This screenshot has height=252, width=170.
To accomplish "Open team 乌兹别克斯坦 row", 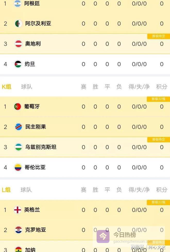I will pos(41,147).
